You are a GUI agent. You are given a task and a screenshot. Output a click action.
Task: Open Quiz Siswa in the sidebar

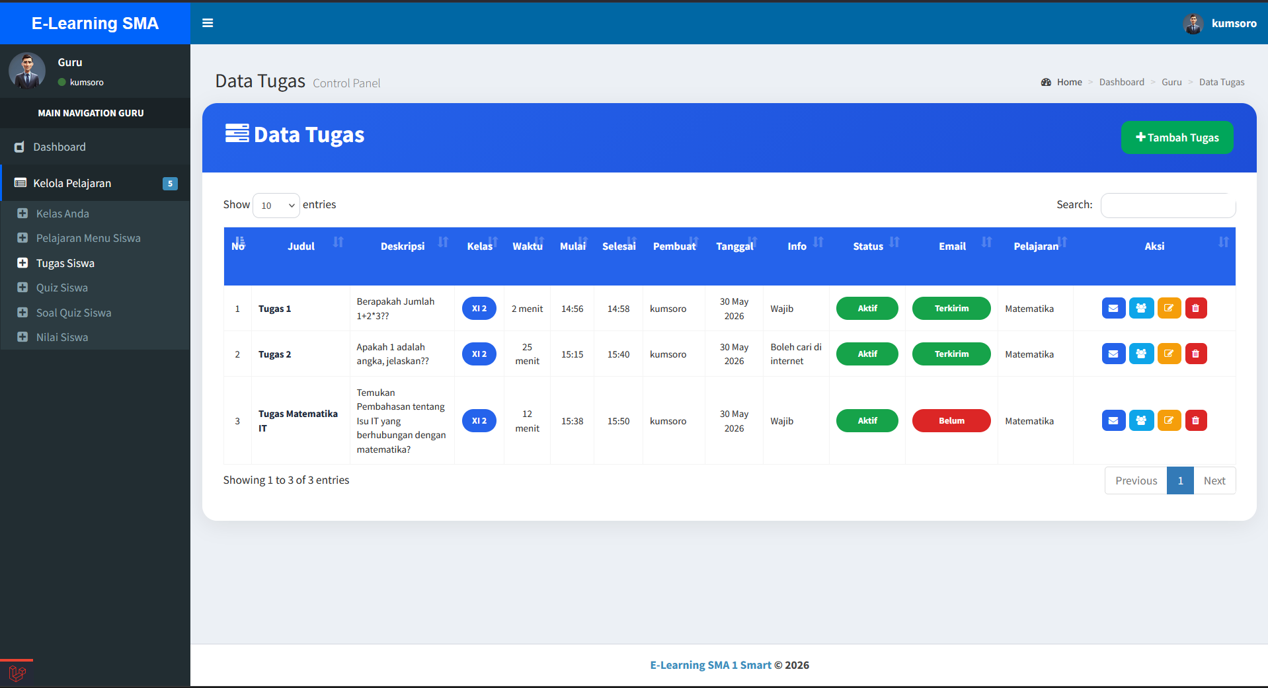coord(95,287)
